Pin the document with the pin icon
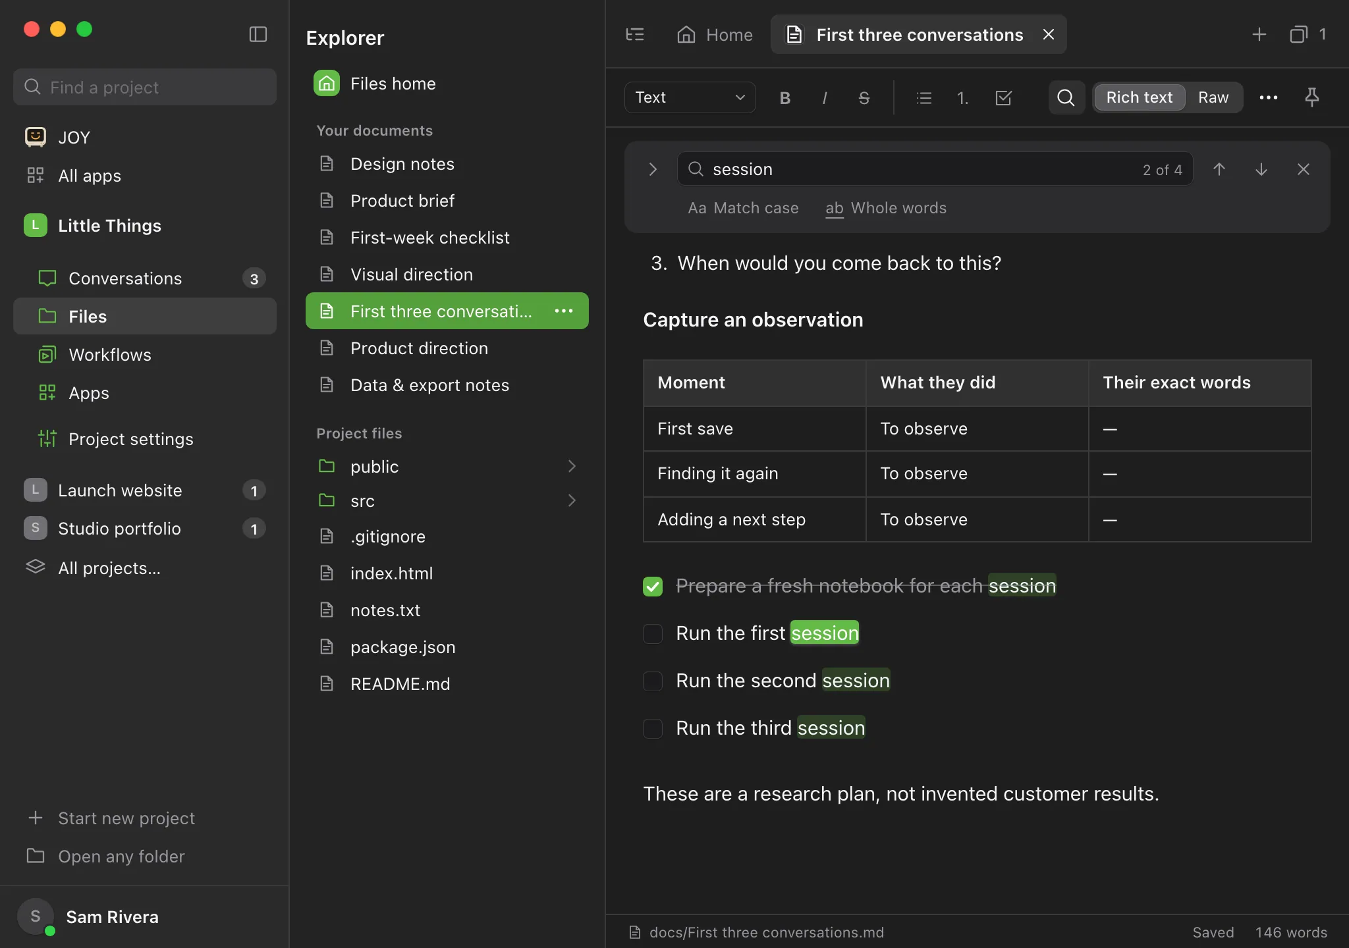 tap(1311, 97)
